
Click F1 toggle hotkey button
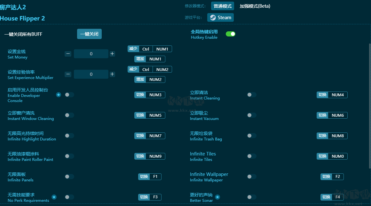click(150, 177)
